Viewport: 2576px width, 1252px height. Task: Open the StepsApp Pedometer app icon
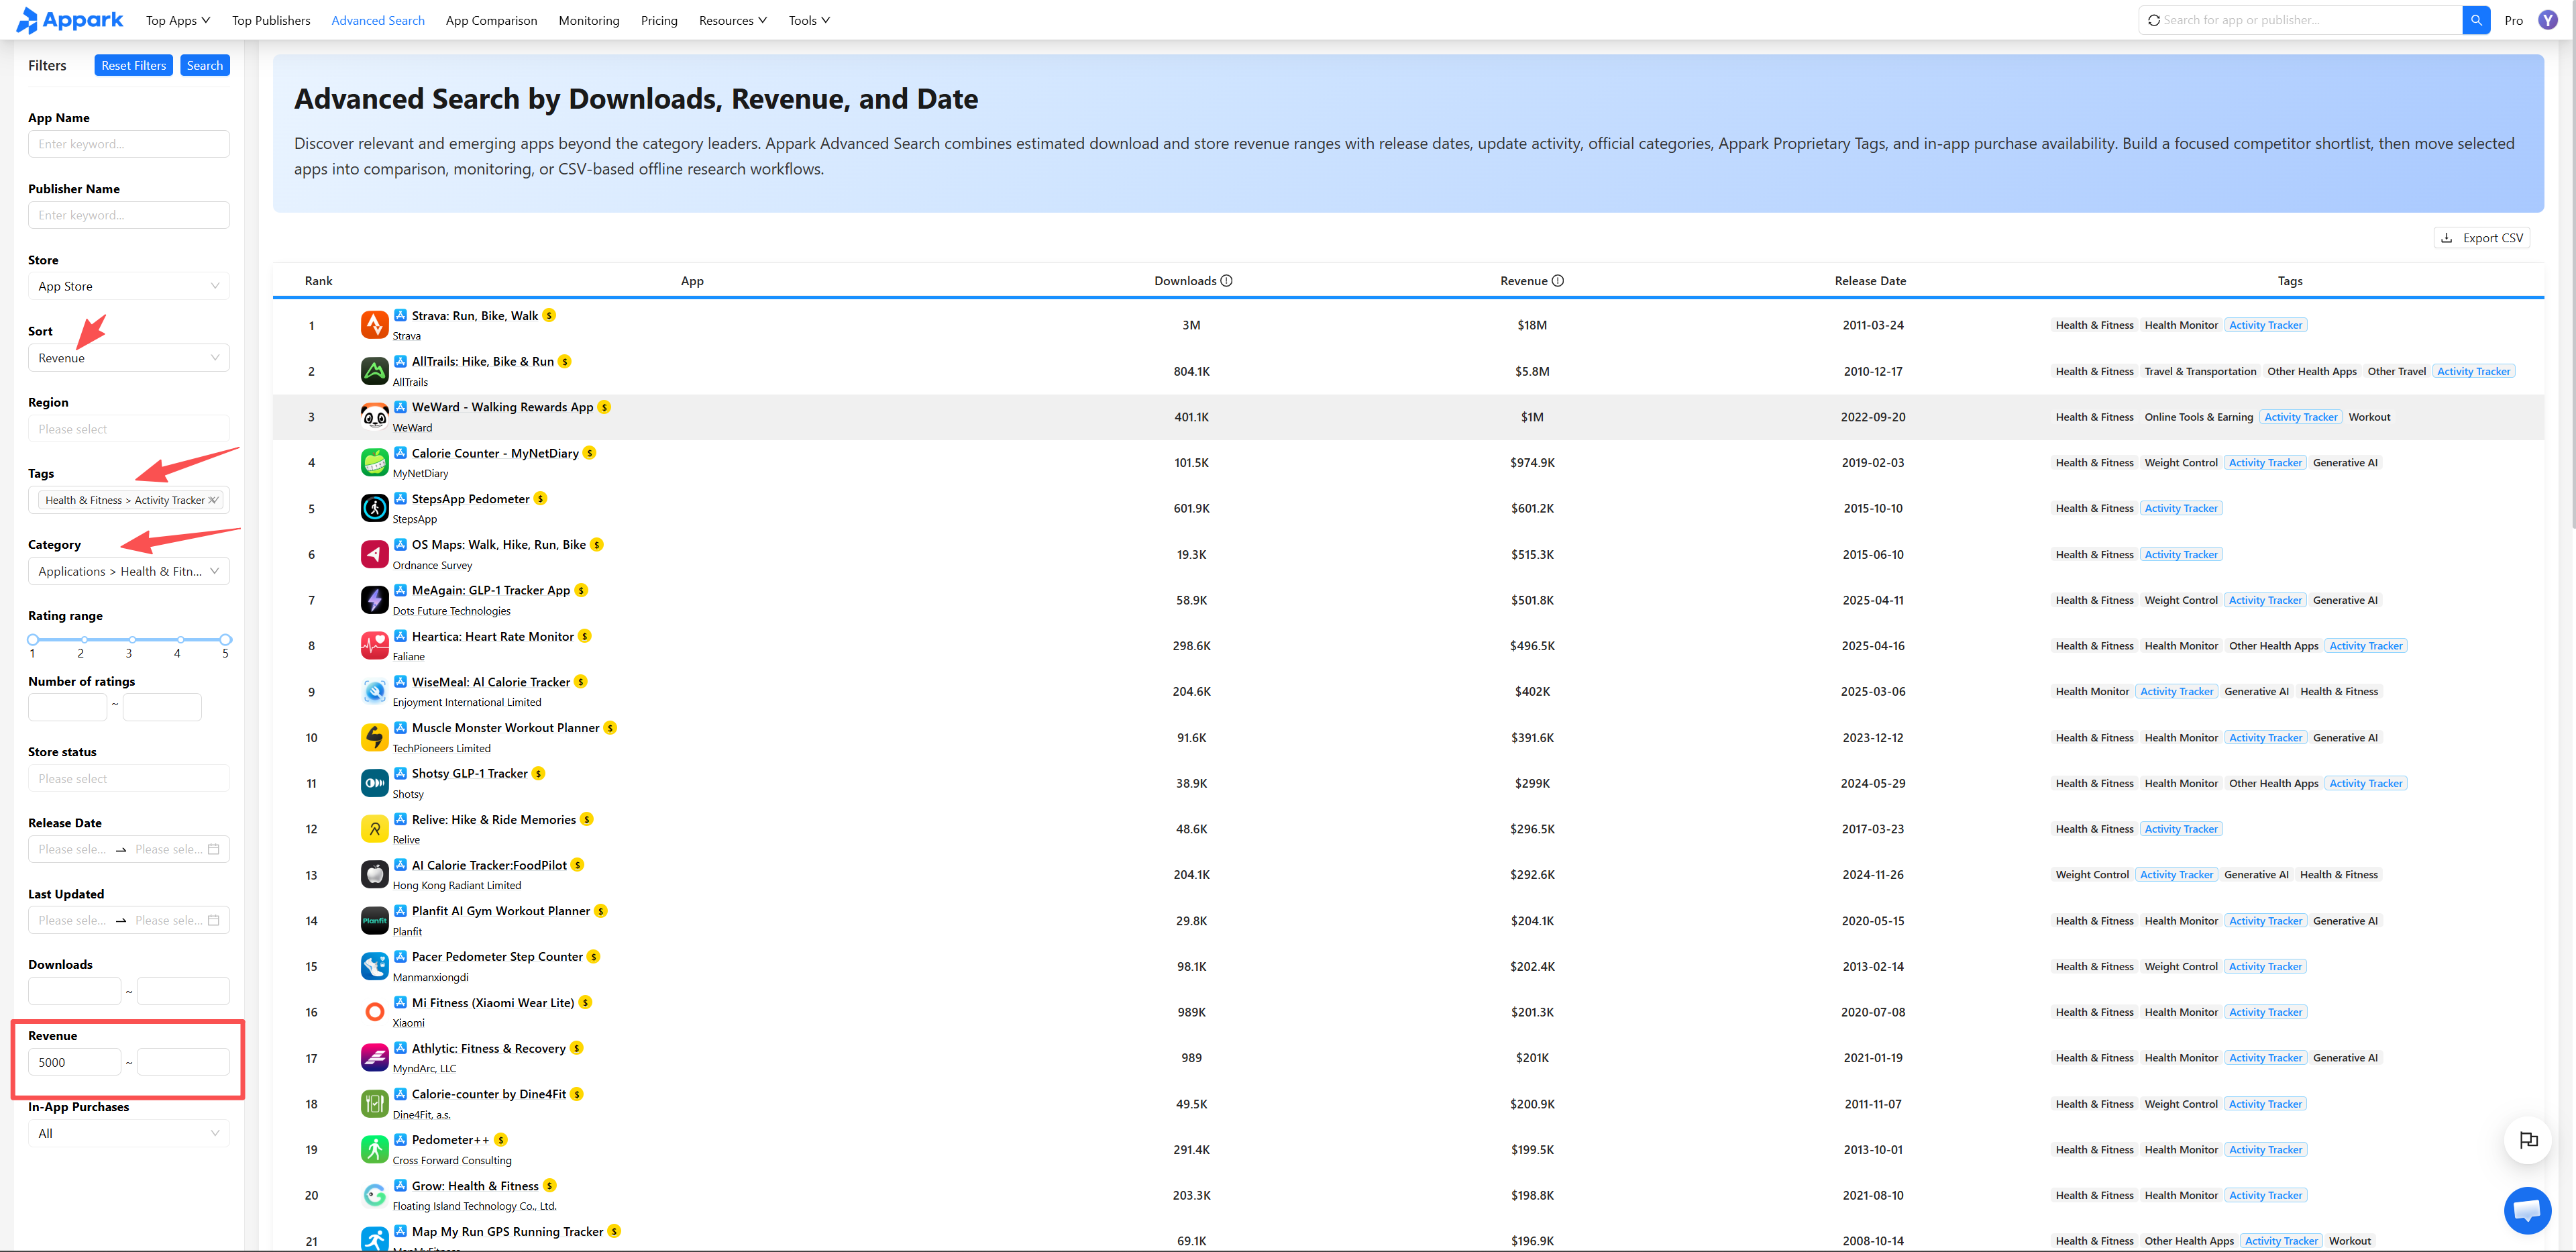pyautogui.click(x=374, y=508)
